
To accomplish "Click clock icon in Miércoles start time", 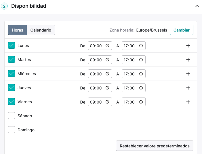I will point(107,74).
